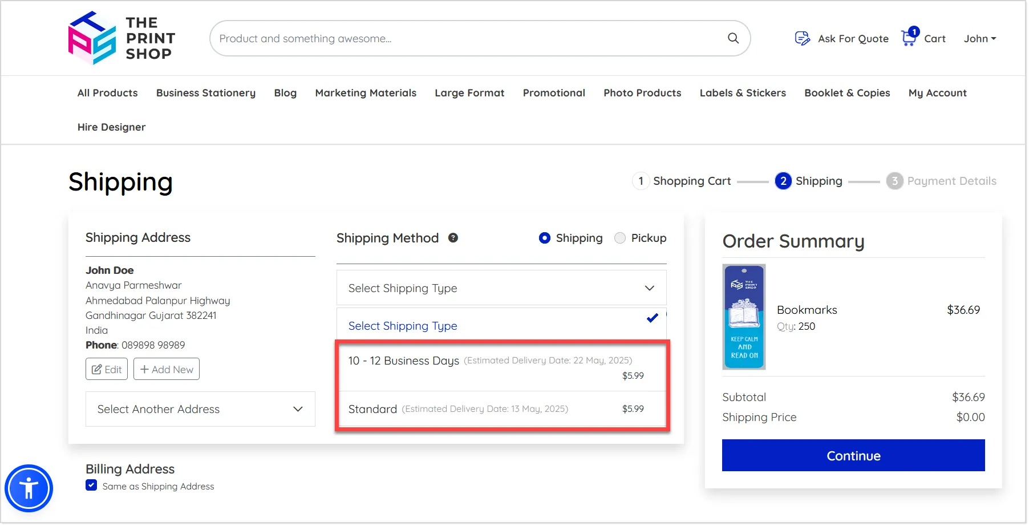Click the Shipping Method help icon
This screenshot has height=526, width=1029.
(x=453, y=238)
